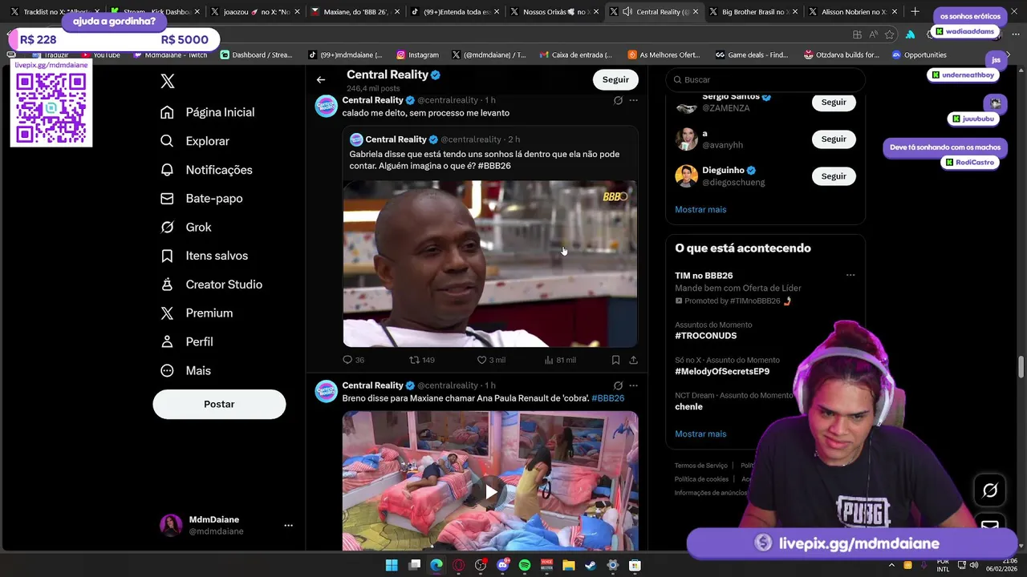Click the page's vertical scrollbar thumb

point(1021,366)
